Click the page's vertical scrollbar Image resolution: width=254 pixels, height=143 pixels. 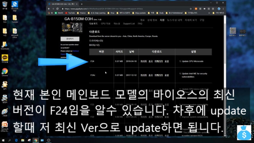pos(225,44)
